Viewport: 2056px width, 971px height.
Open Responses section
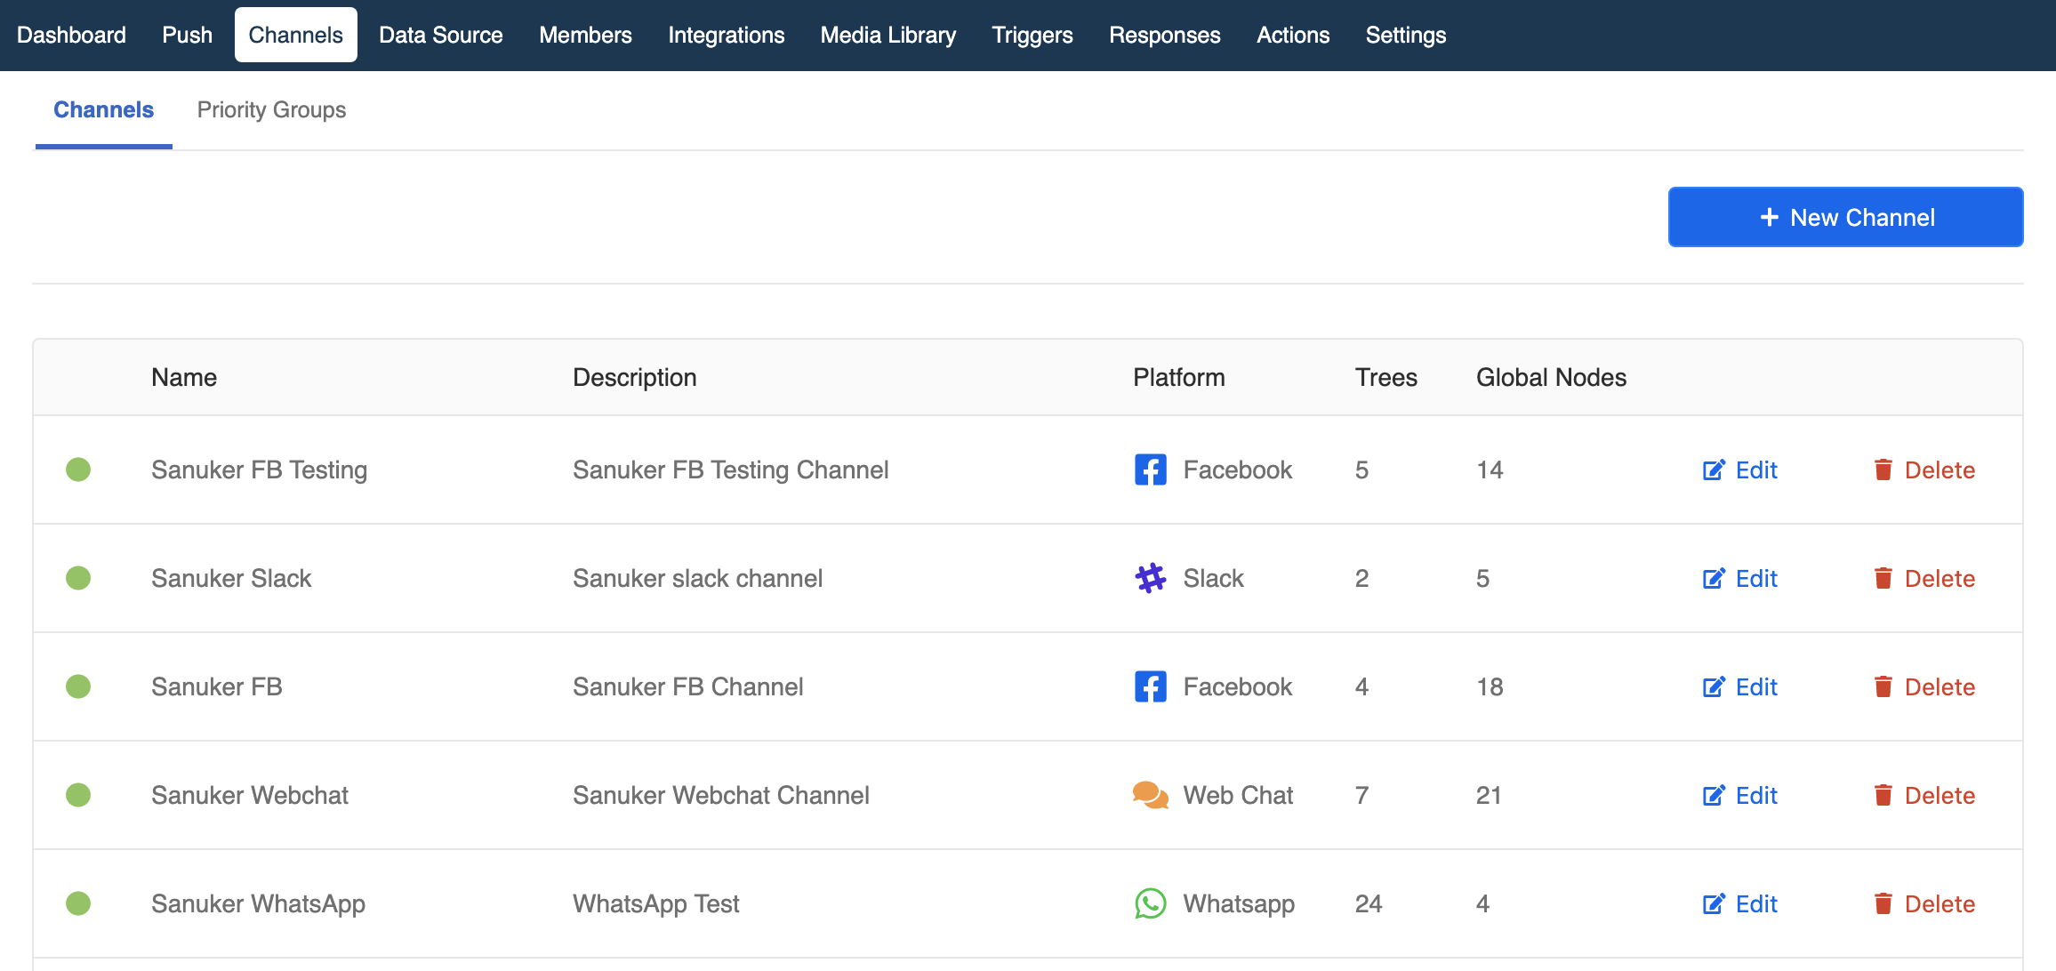1165,35
